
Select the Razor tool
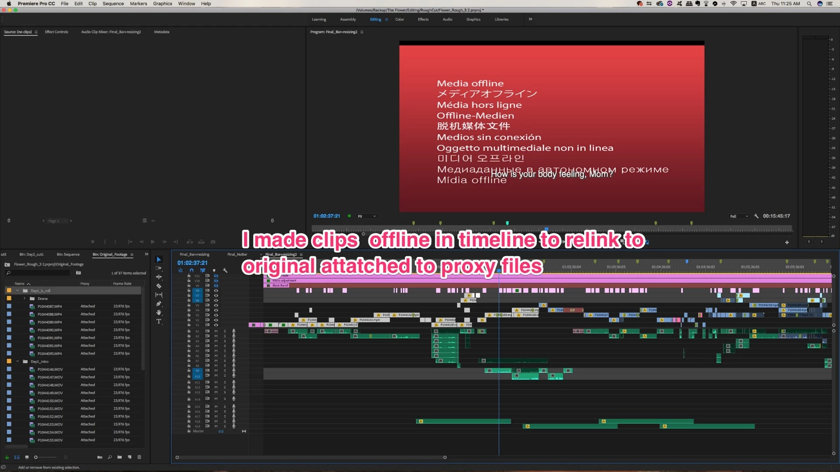159,286
